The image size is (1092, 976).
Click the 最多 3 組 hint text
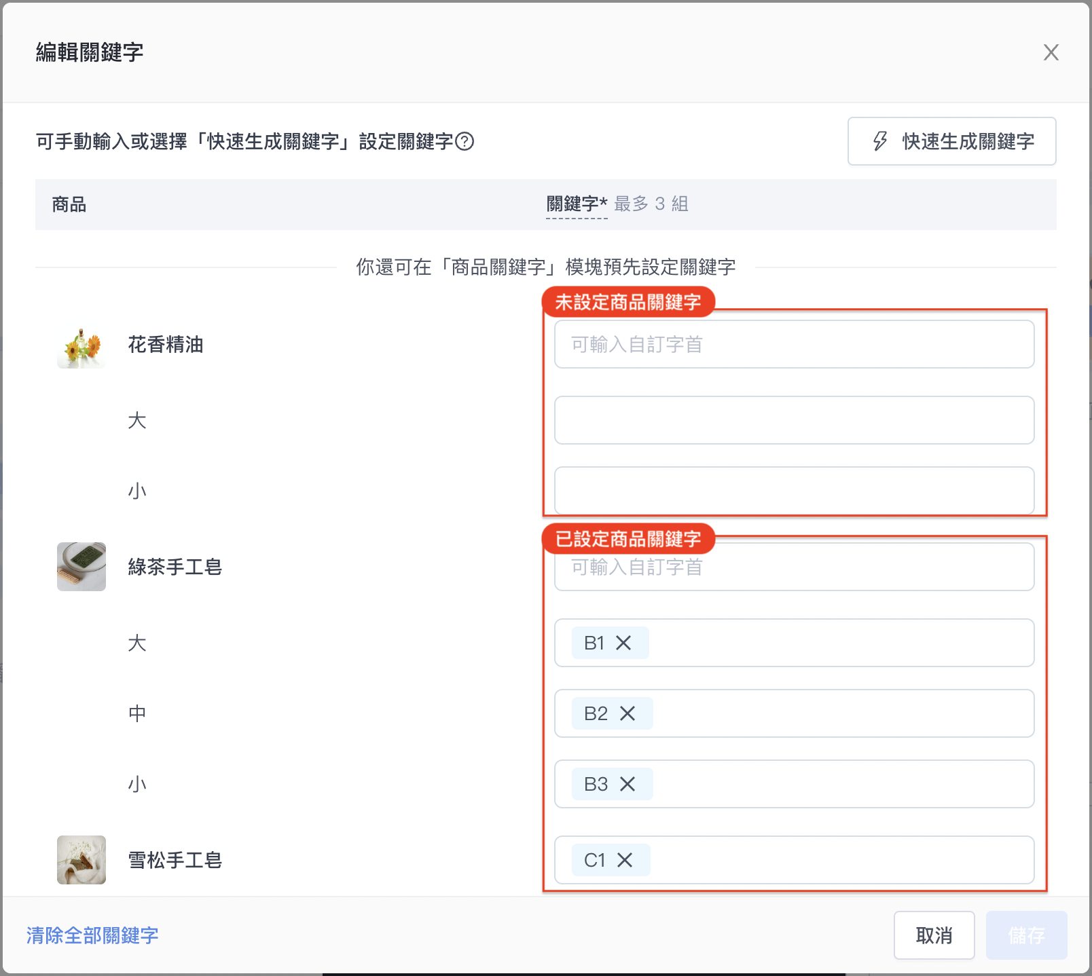pos(651,204)
